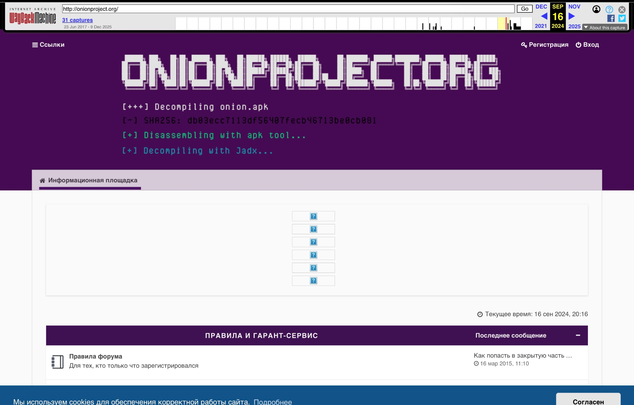Click the Вход login link
The width and height of the screenshot is (634, 405).
click(587, 45)
